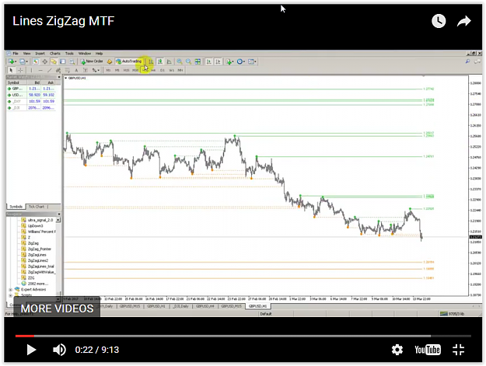Viewport: 486px width, 366px height.
Task: Toggle the Market Watch window icon
Action: coord(36,61)
